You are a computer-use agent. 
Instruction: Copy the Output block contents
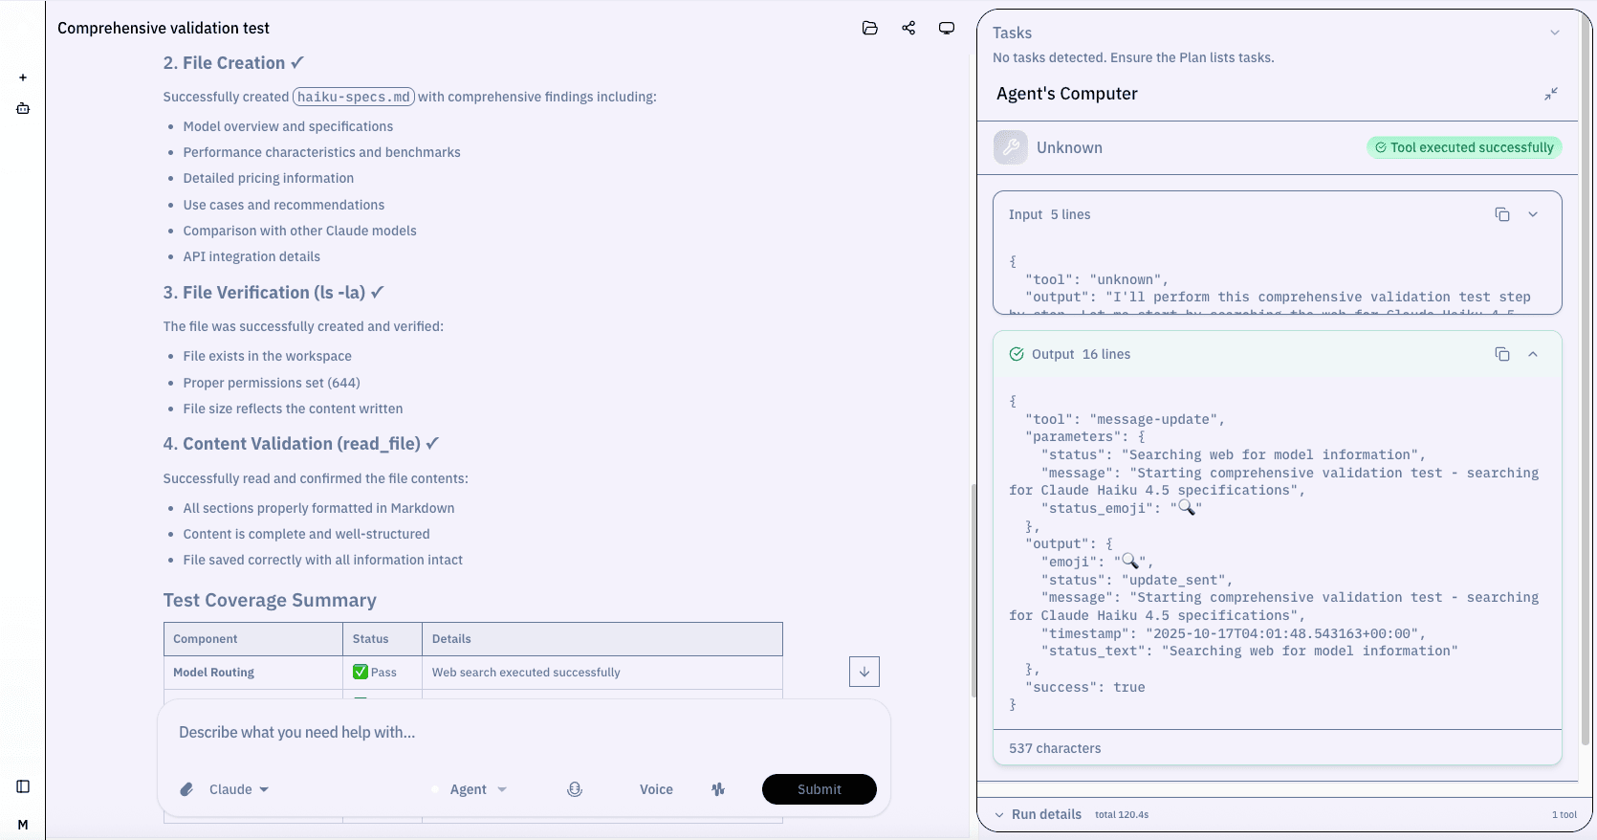click(1502, 354)
